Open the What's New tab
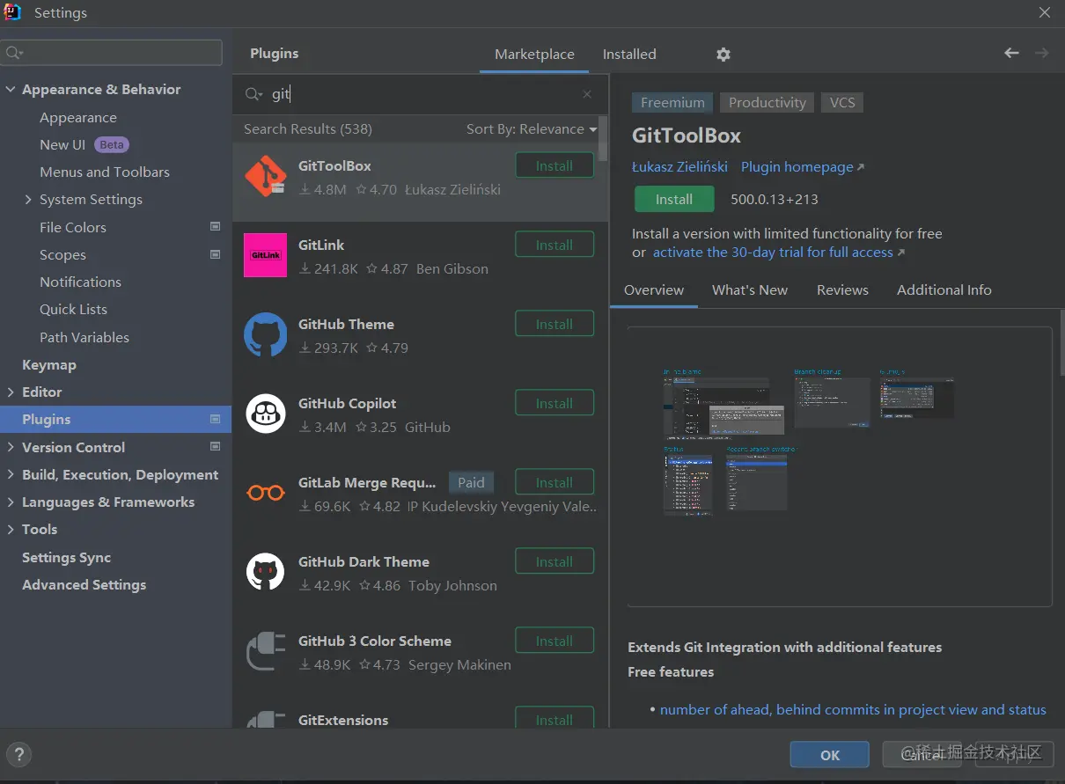Screen dimensions: 1065x784 click(x=750, y=290)
